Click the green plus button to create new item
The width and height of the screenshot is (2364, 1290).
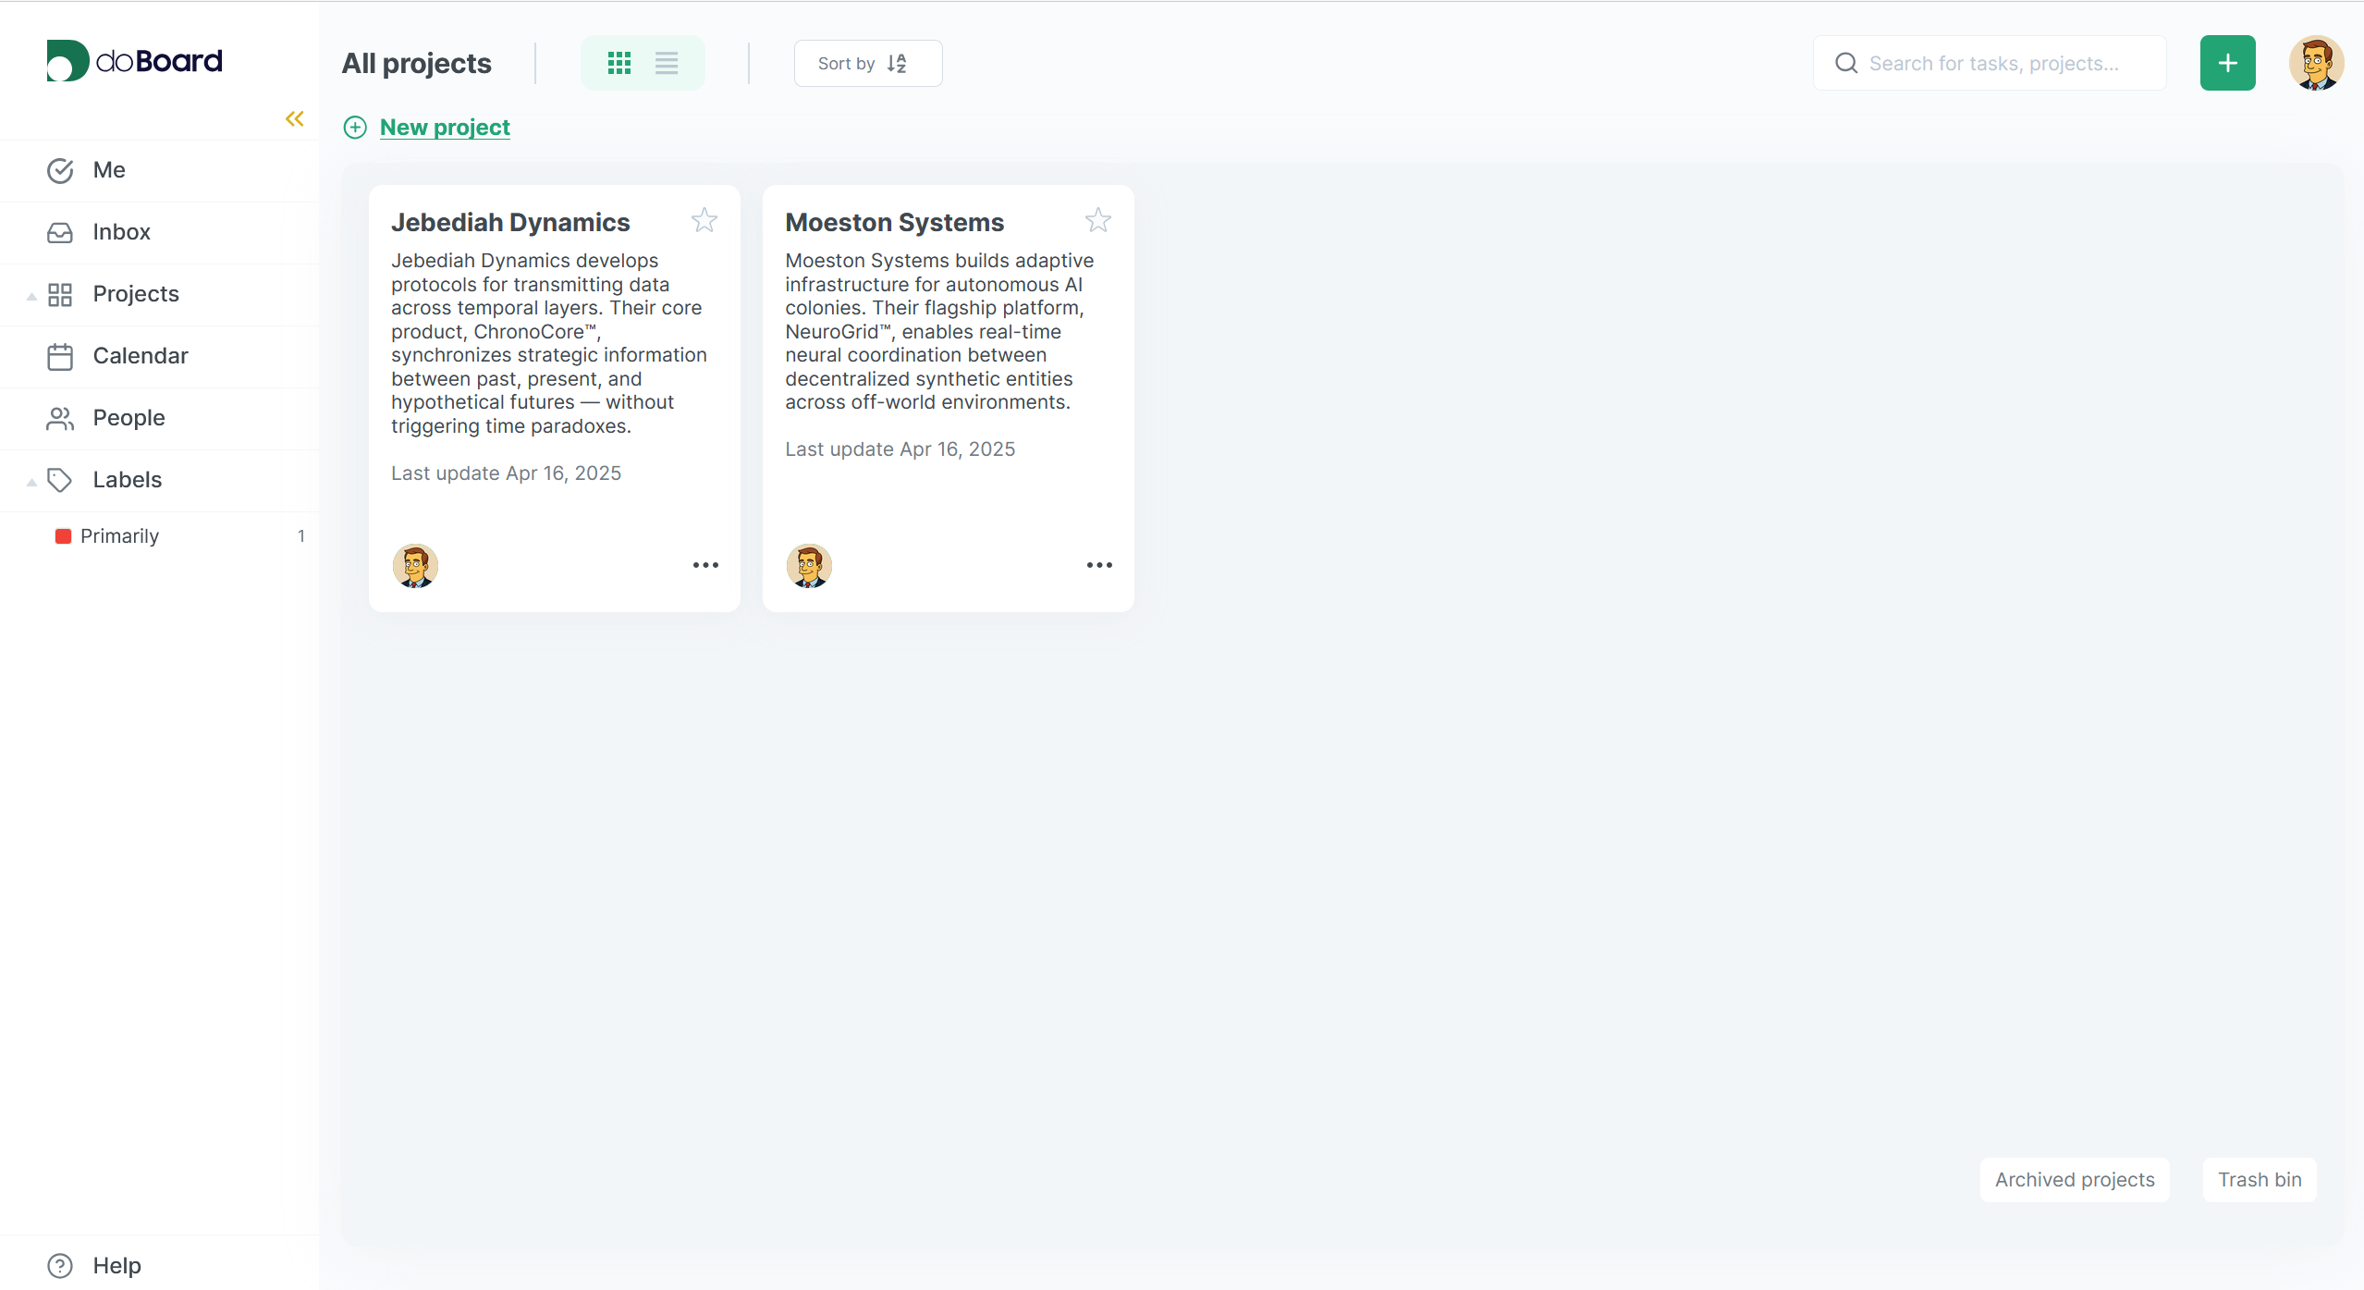coord(2227,62)
